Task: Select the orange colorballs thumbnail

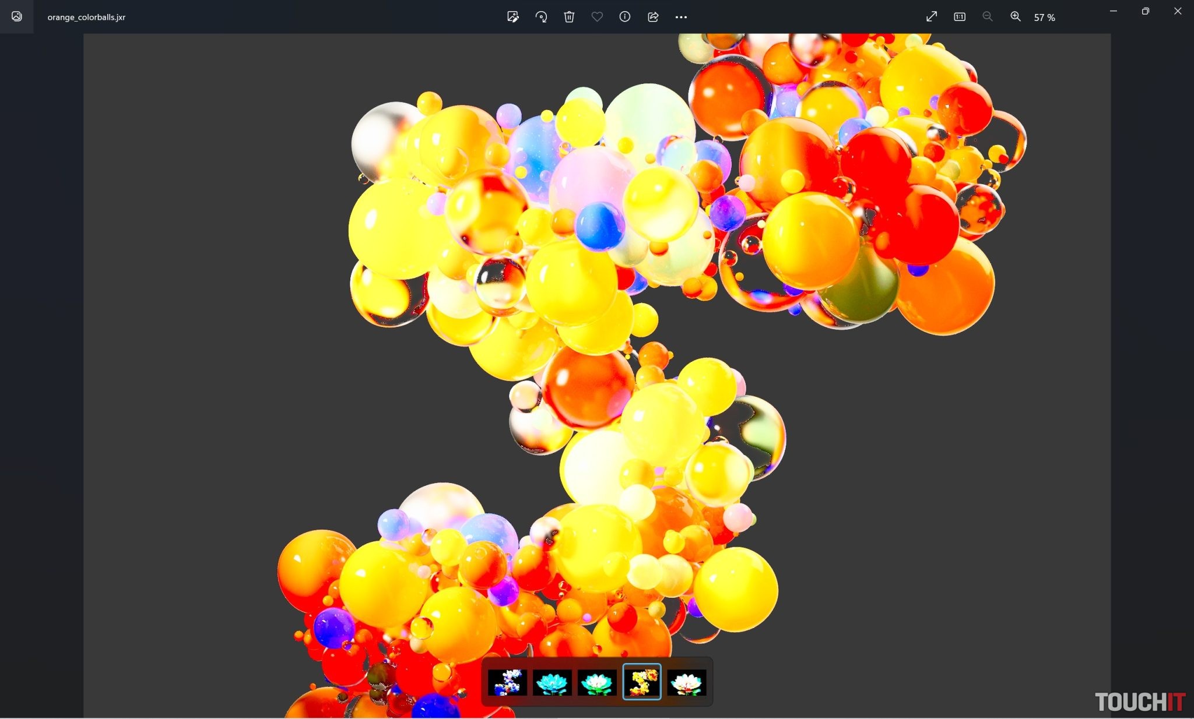Action: pyautogui.click(x=642, y=682)
